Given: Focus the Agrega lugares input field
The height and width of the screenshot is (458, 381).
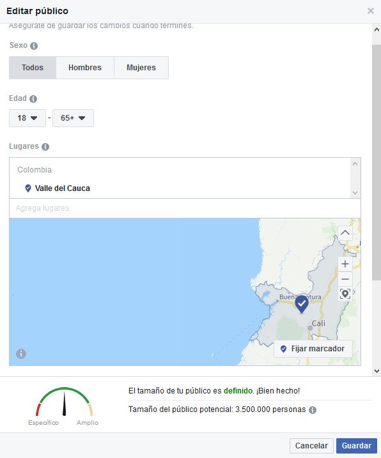Looking at the screenshot, I should click(185, 208).
